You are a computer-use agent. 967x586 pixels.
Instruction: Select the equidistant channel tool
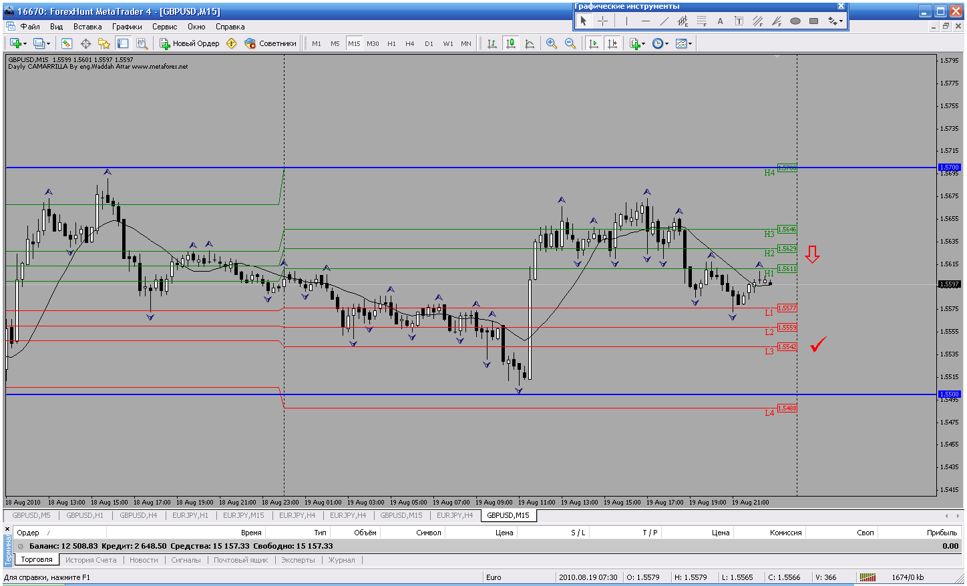683,21
